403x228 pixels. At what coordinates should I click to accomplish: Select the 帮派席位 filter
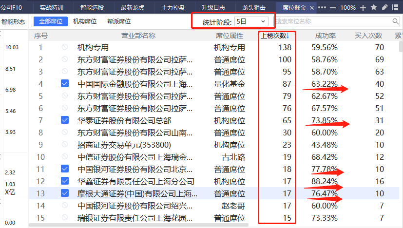(119, 21)
